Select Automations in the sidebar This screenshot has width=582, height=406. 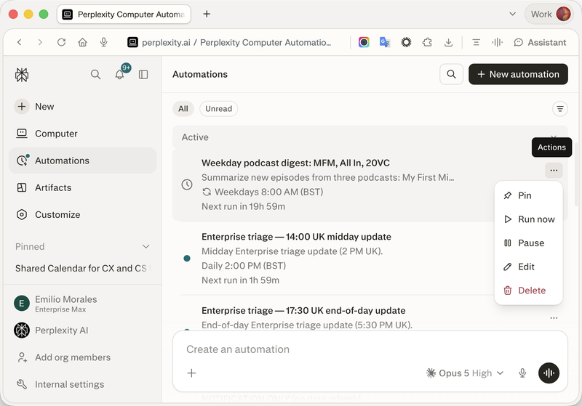[82, 161]
